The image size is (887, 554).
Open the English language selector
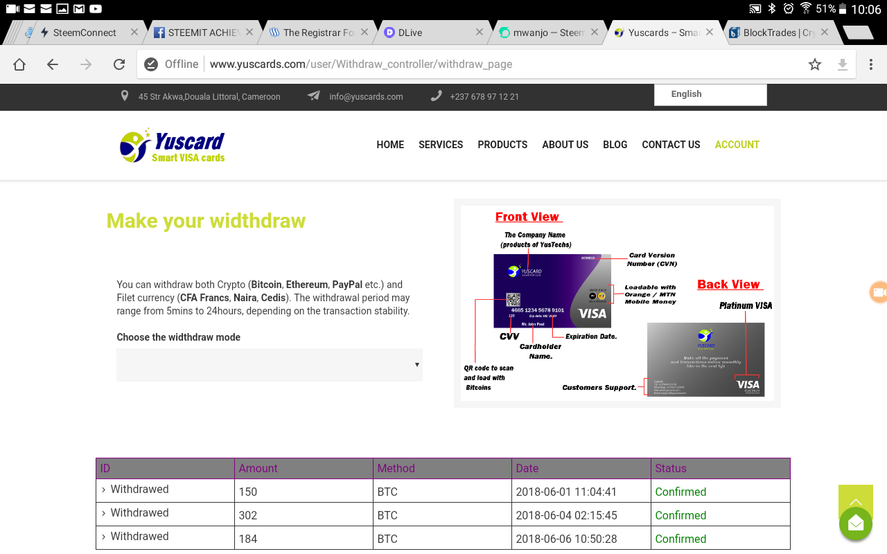(x=710, y=95)
